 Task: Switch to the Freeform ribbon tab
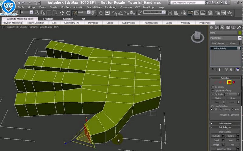[x=48, y=19]
